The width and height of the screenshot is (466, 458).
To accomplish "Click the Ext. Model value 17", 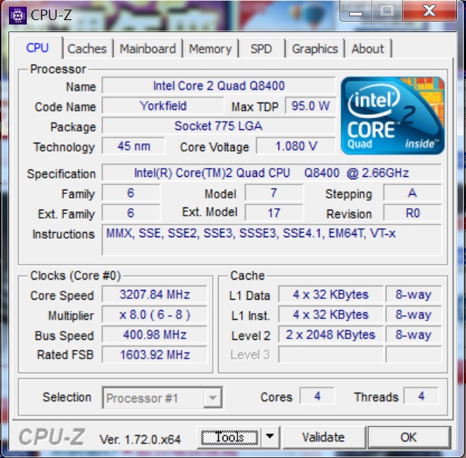I will point(274,213).
